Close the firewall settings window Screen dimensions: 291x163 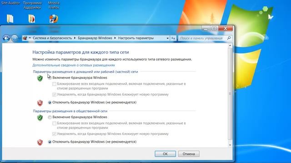(226, 29)
